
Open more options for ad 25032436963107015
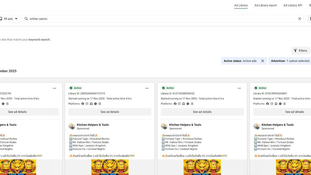(147, 88)
